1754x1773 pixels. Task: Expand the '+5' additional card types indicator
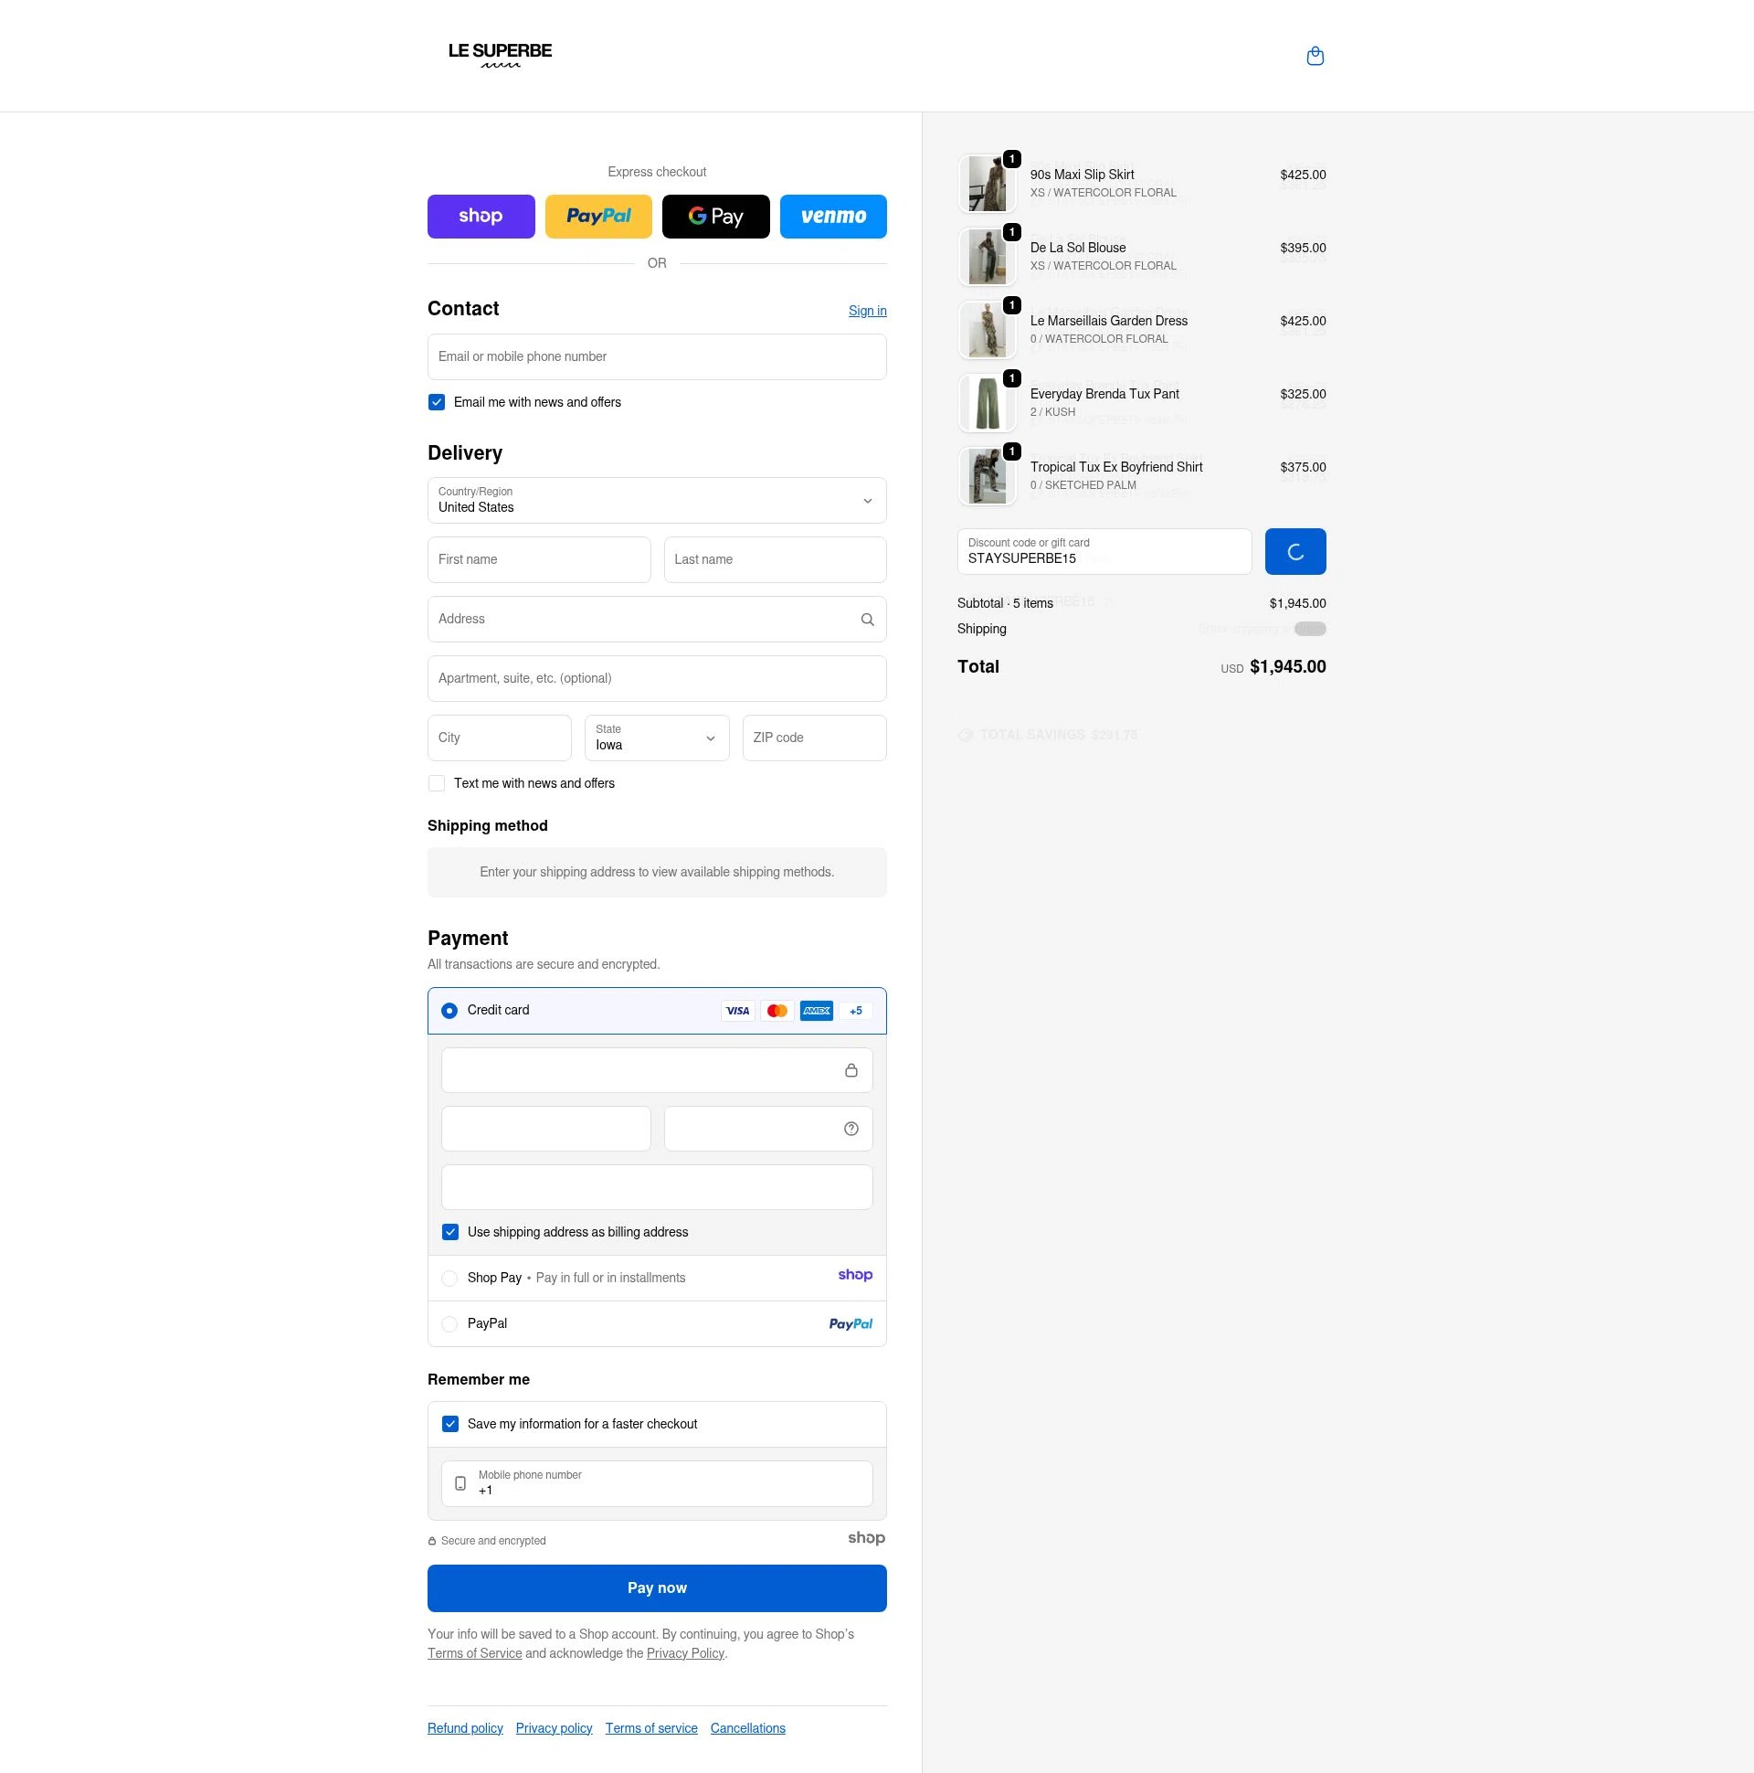tap(855, 1010)
